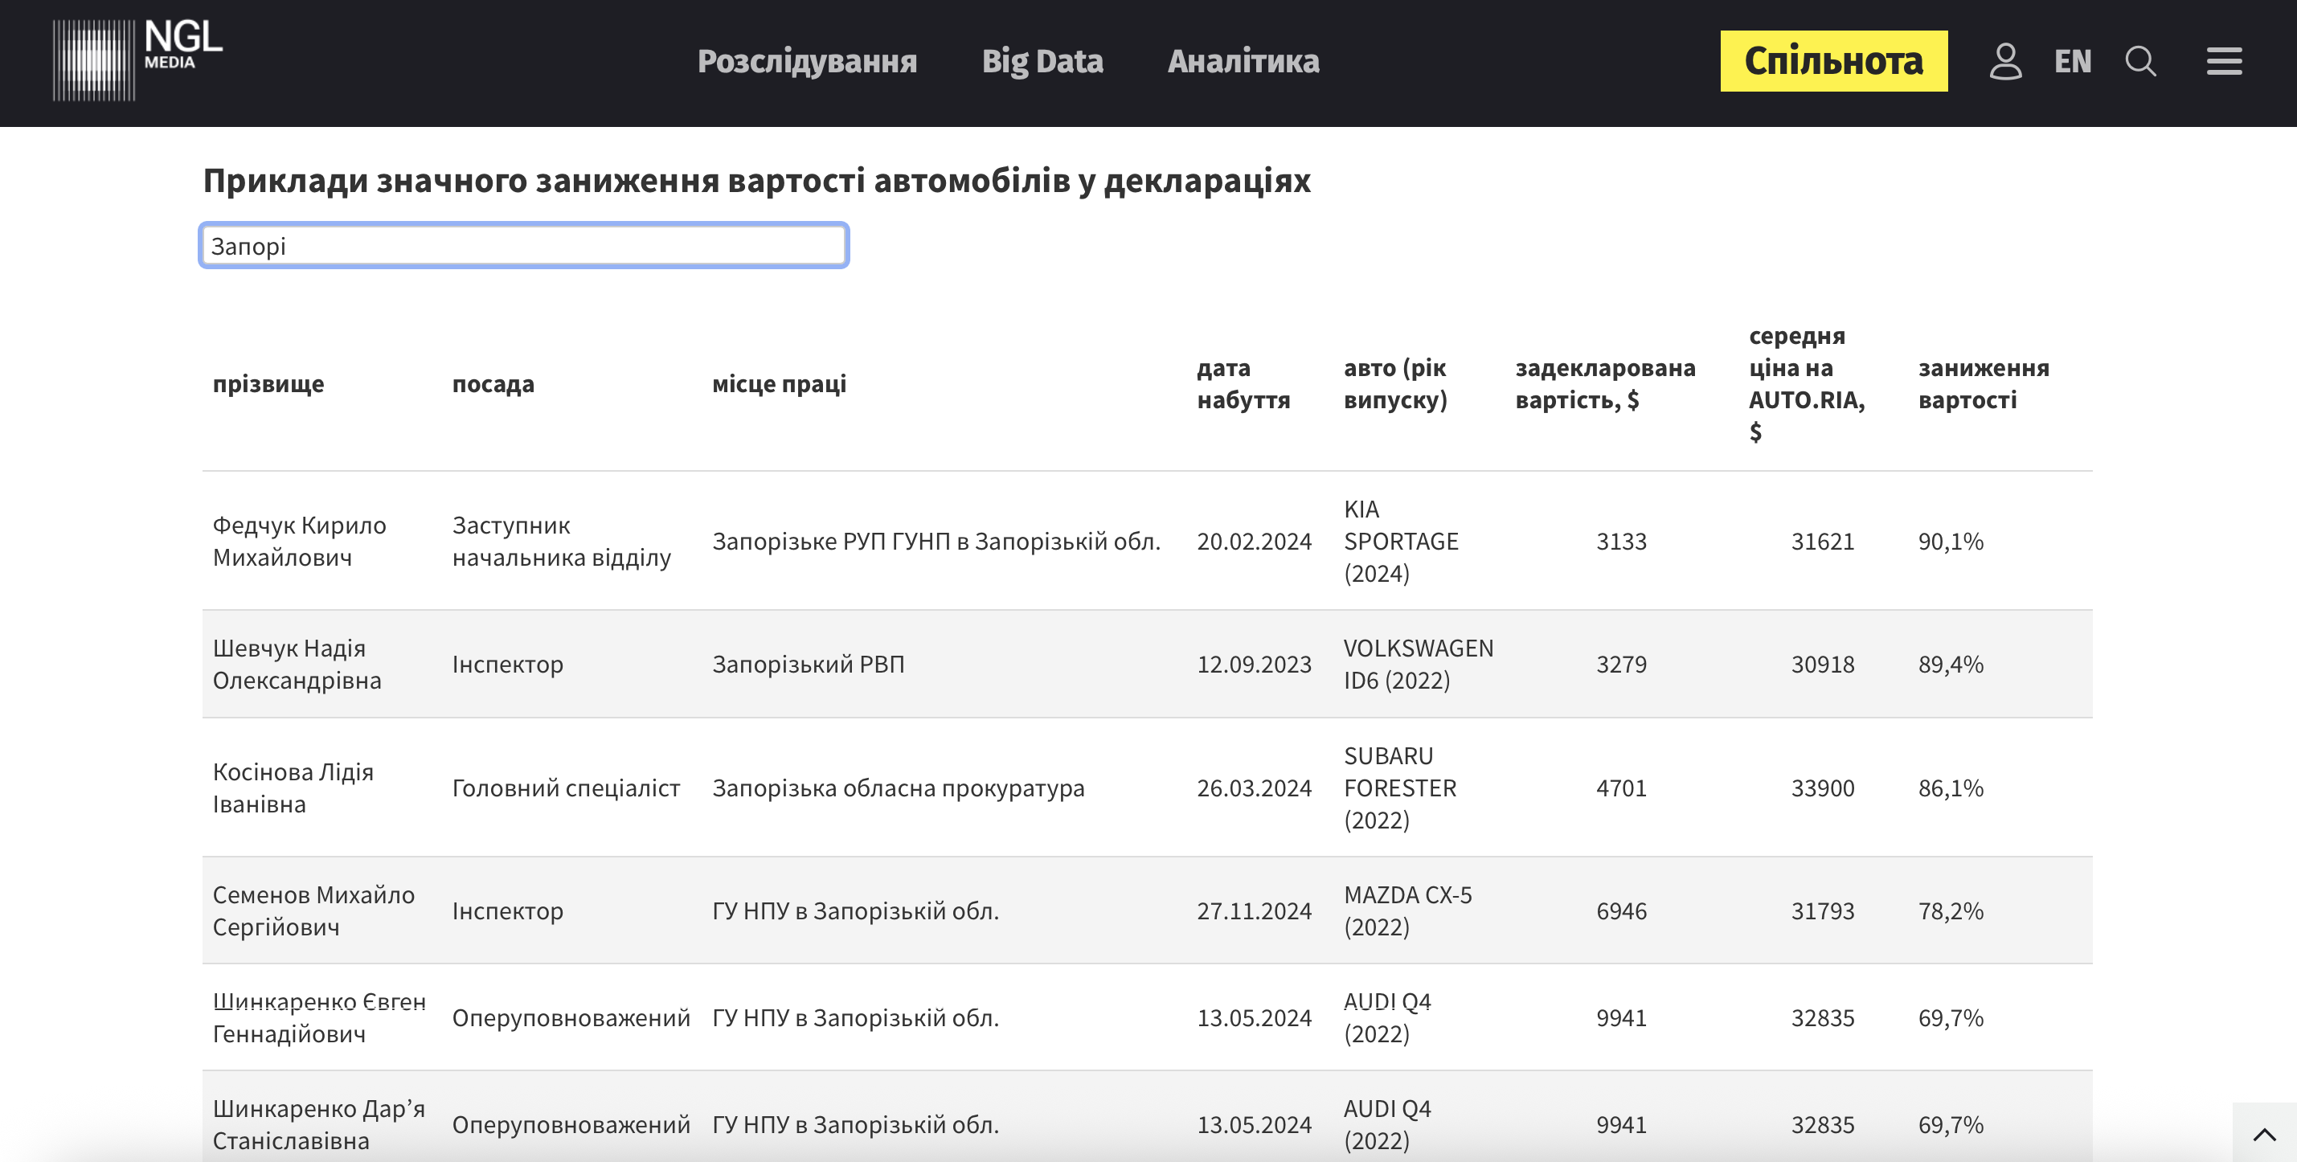Switch language to EN

coord(2072,62)
